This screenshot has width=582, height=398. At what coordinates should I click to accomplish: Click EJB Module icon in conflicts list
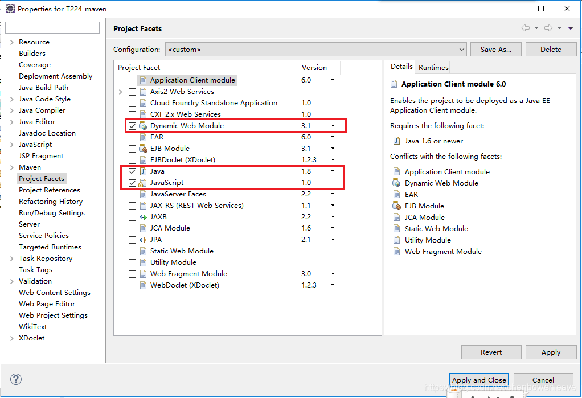click(396, 206)
